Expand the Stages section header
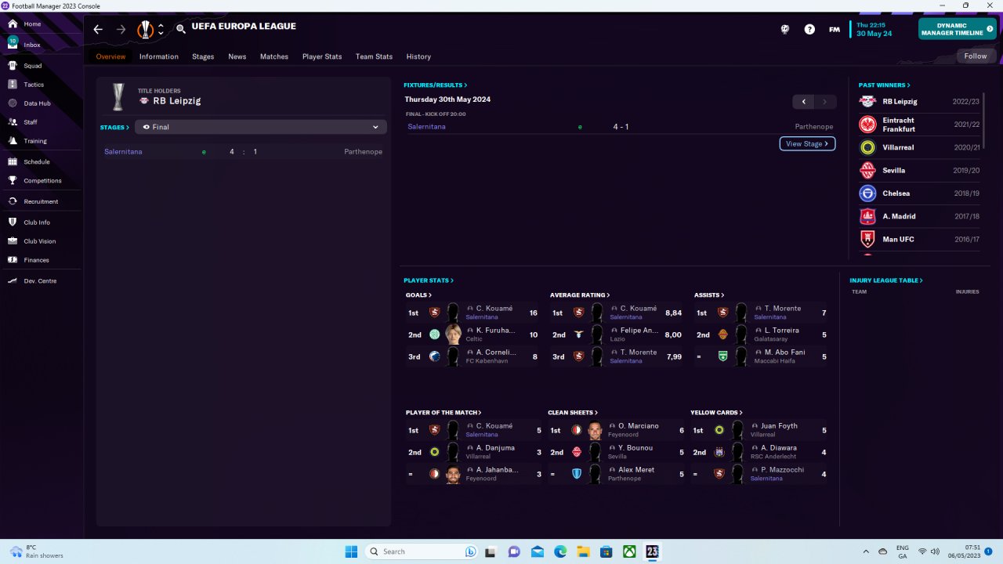1003x564 pixels. point(114,127)
